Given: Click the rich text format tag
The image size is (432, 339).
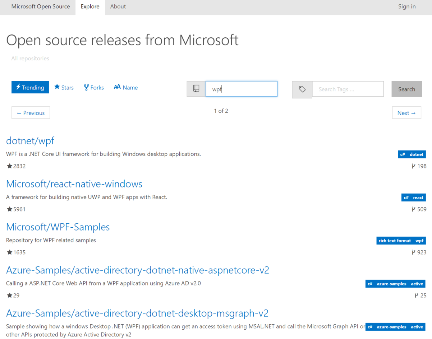Looking at the screenshot, I should point(395,241).
